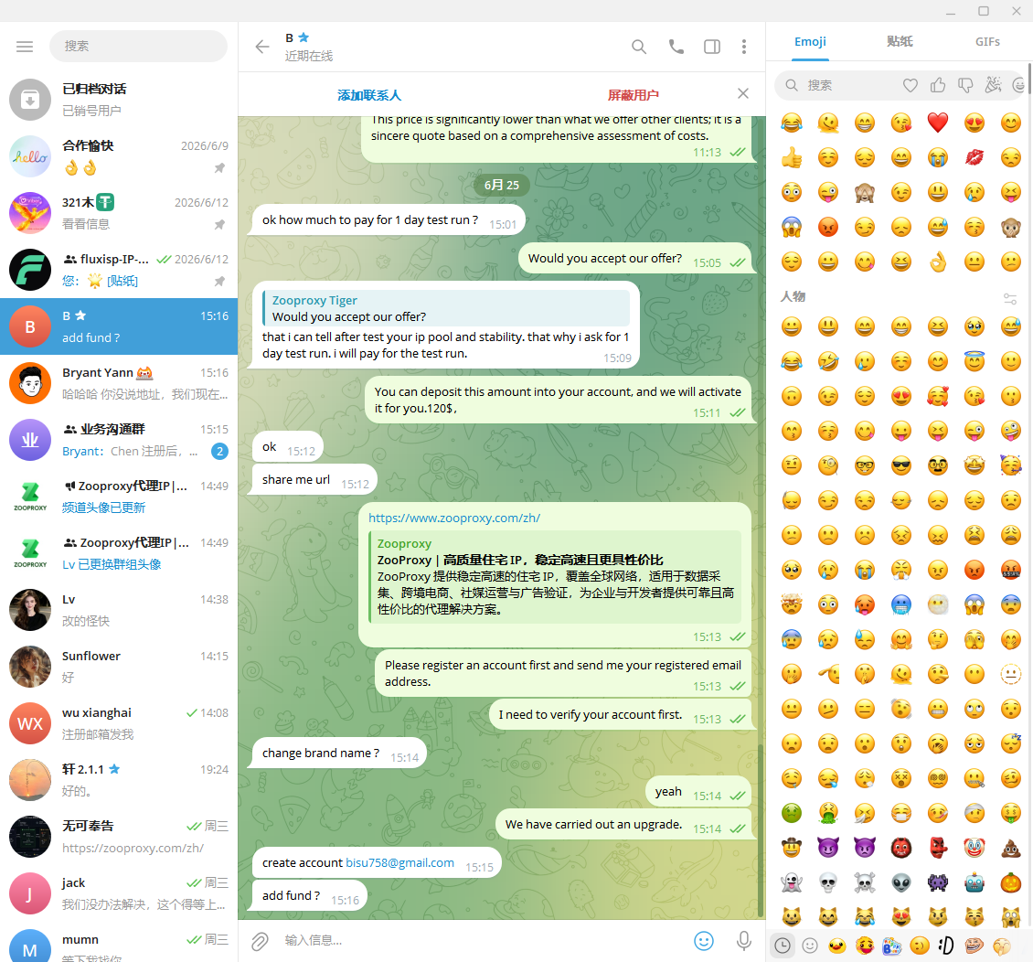Insert the jack-o-lantern pumpkin emoji
Screen dimensions: 1033x962
coord(1010,882)
